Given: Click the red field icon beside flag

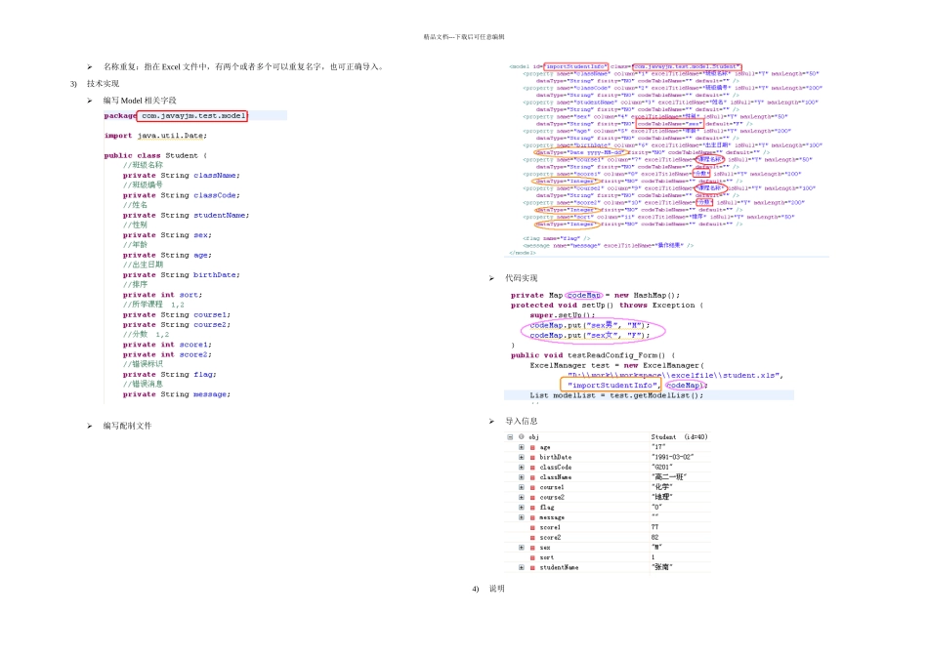Looking at the screenshot, I should (532, 508).
